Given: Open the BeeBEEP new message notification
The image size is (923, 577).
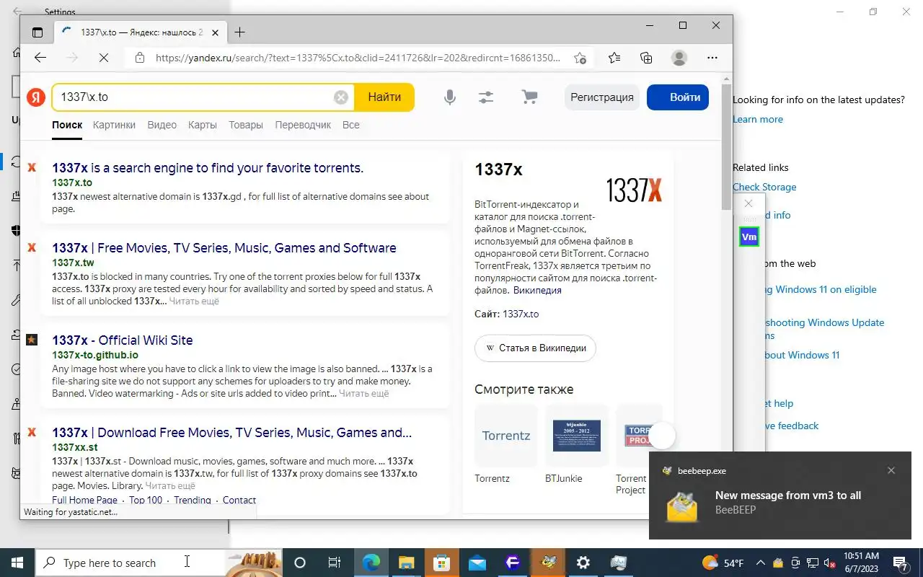Looking at the screenshot, I should [780, 495].
